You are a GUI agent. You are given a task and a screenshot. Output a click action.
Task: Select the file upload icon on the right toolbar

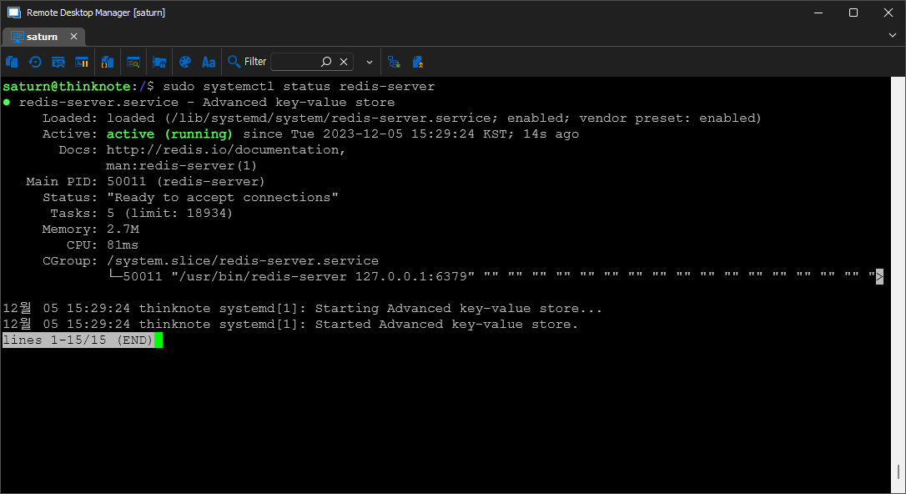tap(418, 62)
